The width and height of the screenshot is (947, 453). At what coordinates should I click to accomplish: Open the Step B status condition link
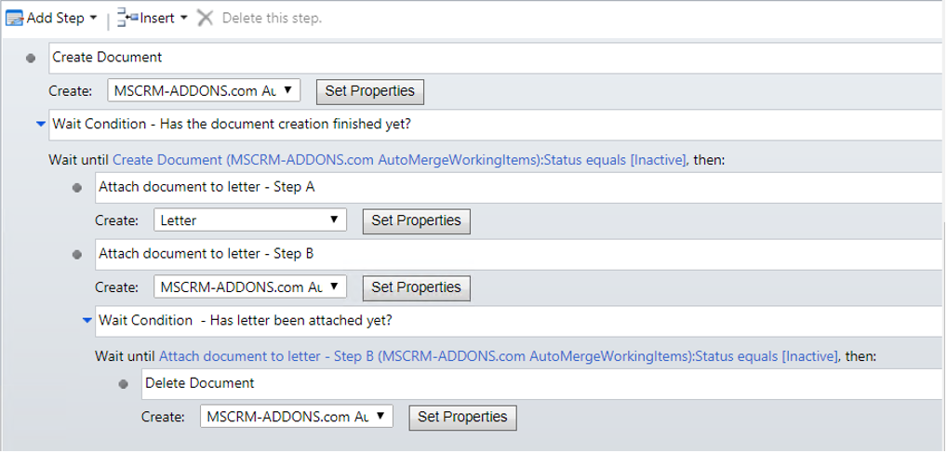click(x=499, y=356)
